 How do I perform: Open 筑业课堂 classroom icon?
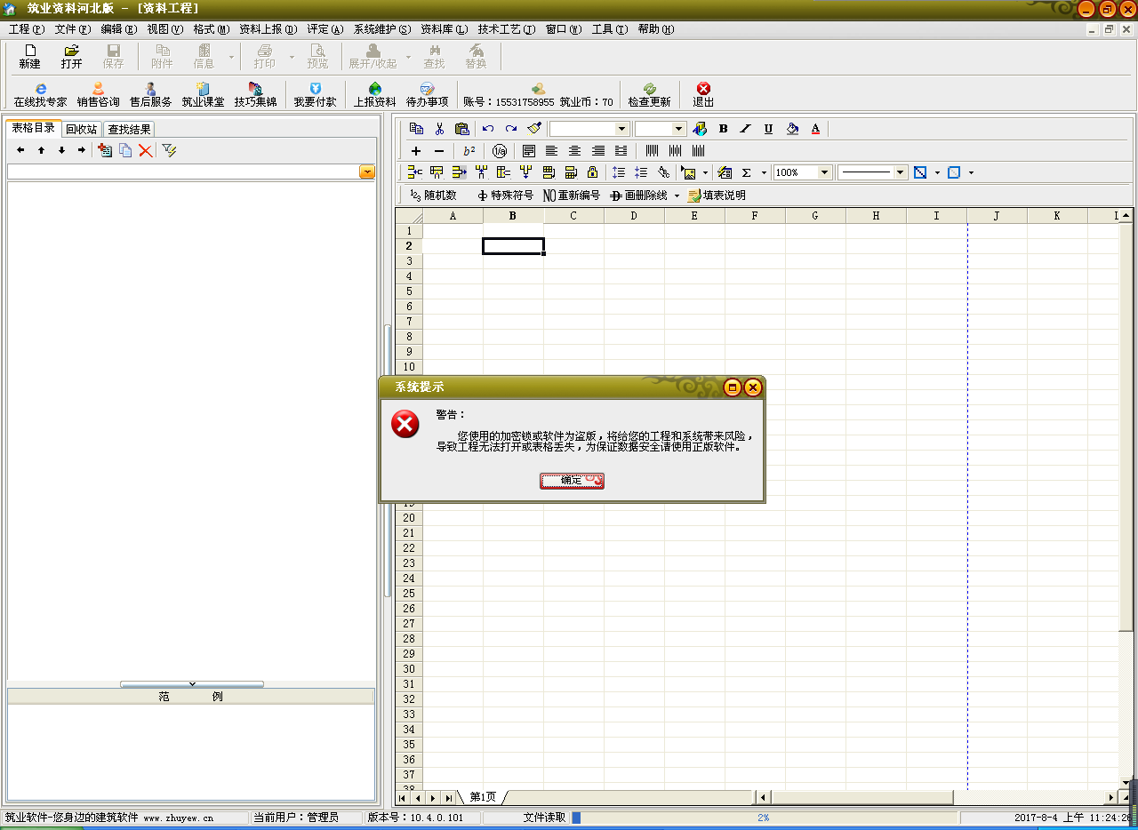[x=203, y=95]
